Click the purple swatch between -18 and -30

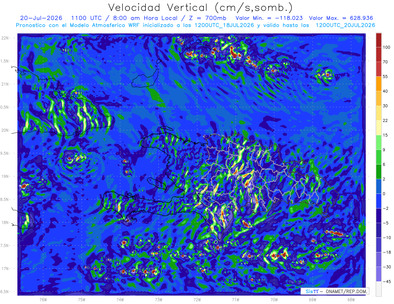tap(379, 259)
